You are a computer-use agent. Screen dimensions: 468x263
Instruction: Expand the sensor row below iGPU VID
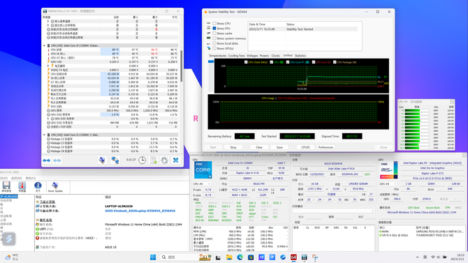(48, 66)
